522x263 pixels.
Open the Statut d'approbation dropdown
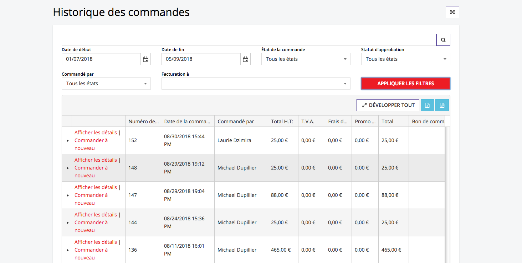point(406,59)
